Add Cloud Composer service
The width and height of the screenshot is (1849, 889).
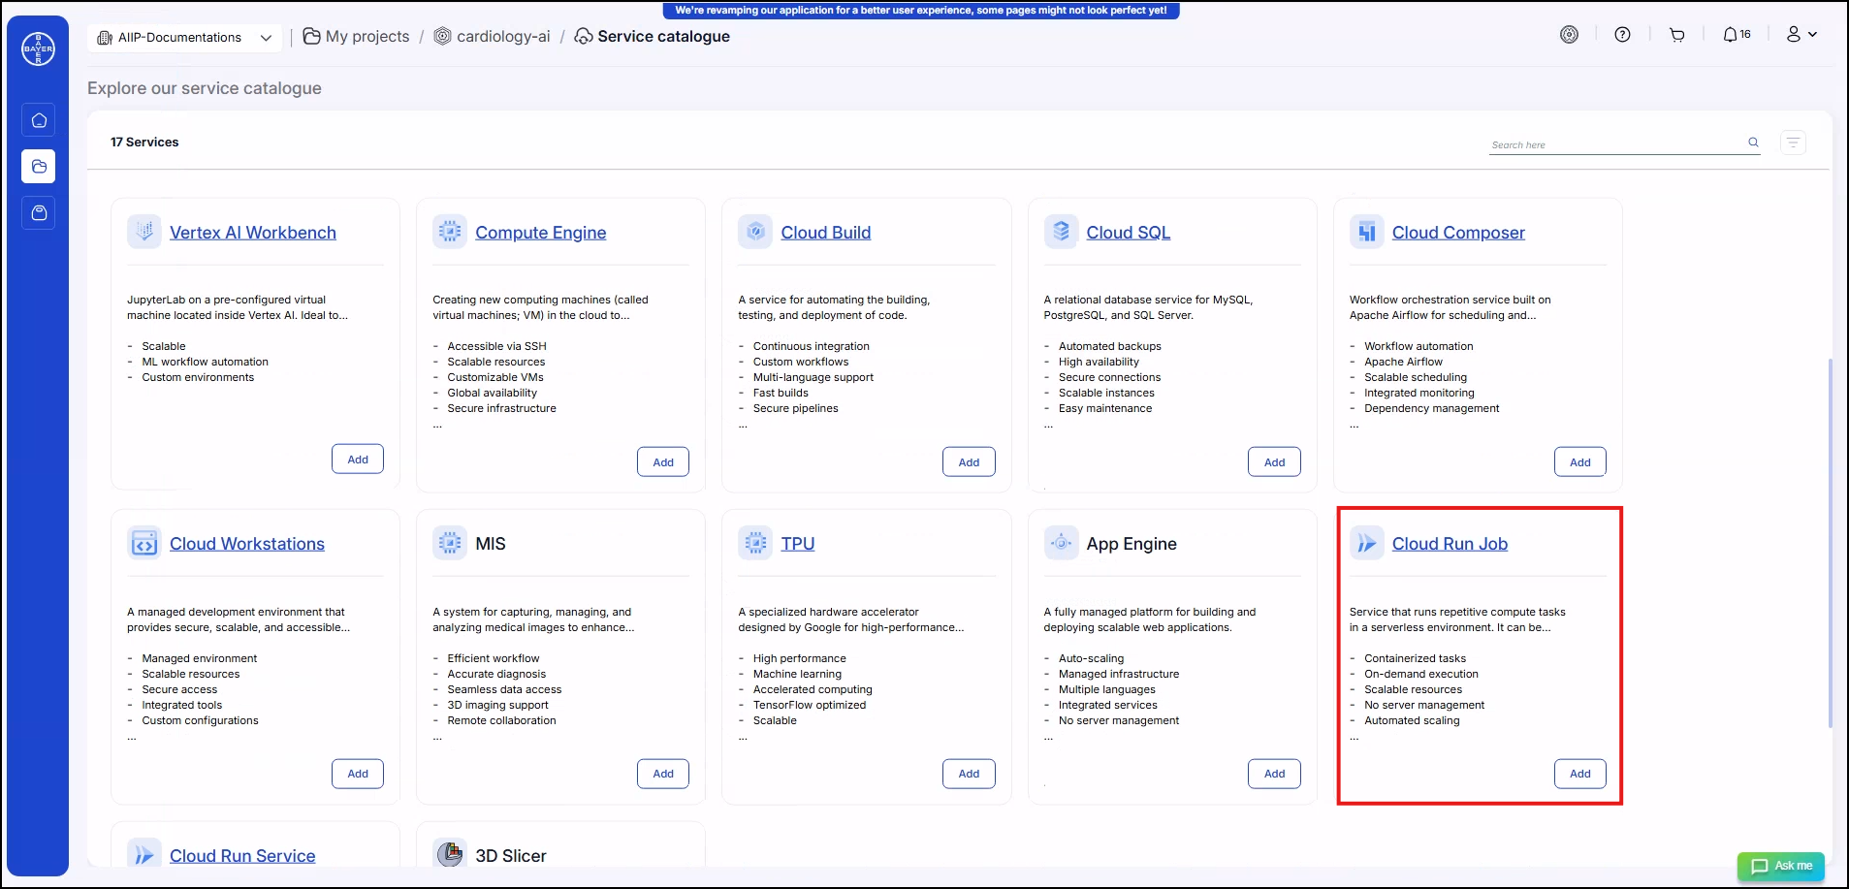tap(1580, 462)
